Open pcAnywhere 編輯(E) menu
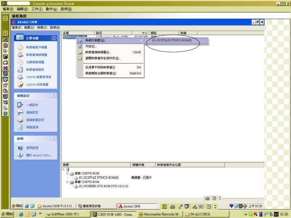The width and height of the screenshot is (291, 218). click(x=22, y=9)
